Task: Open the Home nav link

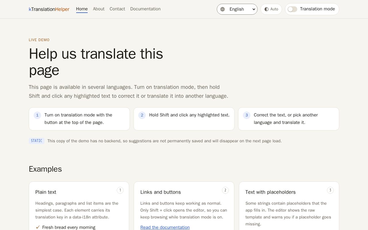Action: coord(82,9)
